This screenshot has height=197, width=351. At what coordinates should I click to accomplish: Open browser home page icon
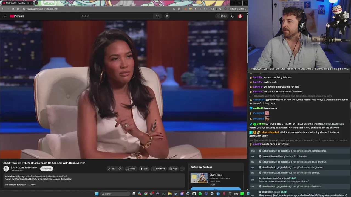(x=18, y=9)
